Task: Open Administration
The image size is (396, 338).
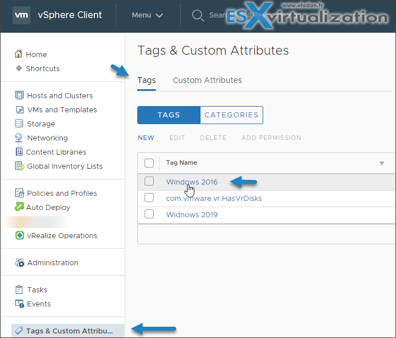Action: tap(53, 263)
